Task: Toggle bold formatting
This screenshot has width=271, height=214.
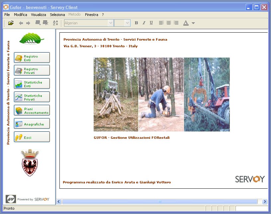Action: [136, 23]
